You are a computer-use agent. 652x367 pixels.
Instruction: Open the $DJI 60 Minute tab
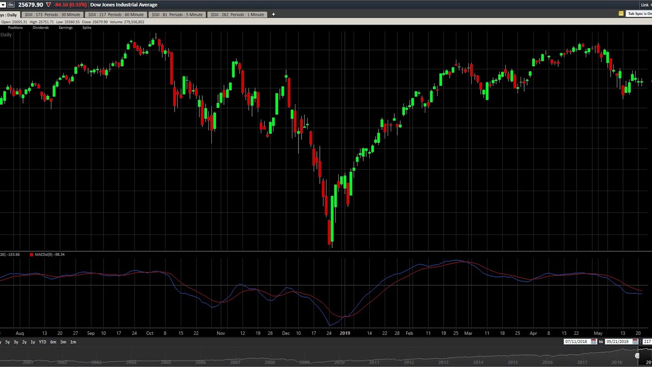pyautogui.click(x=116, y=15)
